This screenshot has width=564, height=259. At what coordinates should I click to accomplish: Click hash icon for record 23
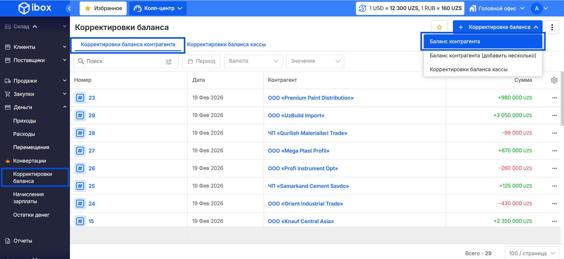tap(80, 98)
